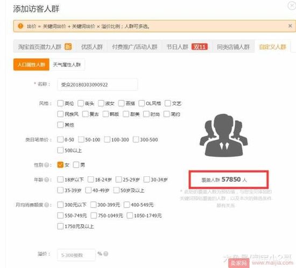Select the 550-749元 spending checkbox
This screenshot has width=296, height=268.
coord(60,216)
